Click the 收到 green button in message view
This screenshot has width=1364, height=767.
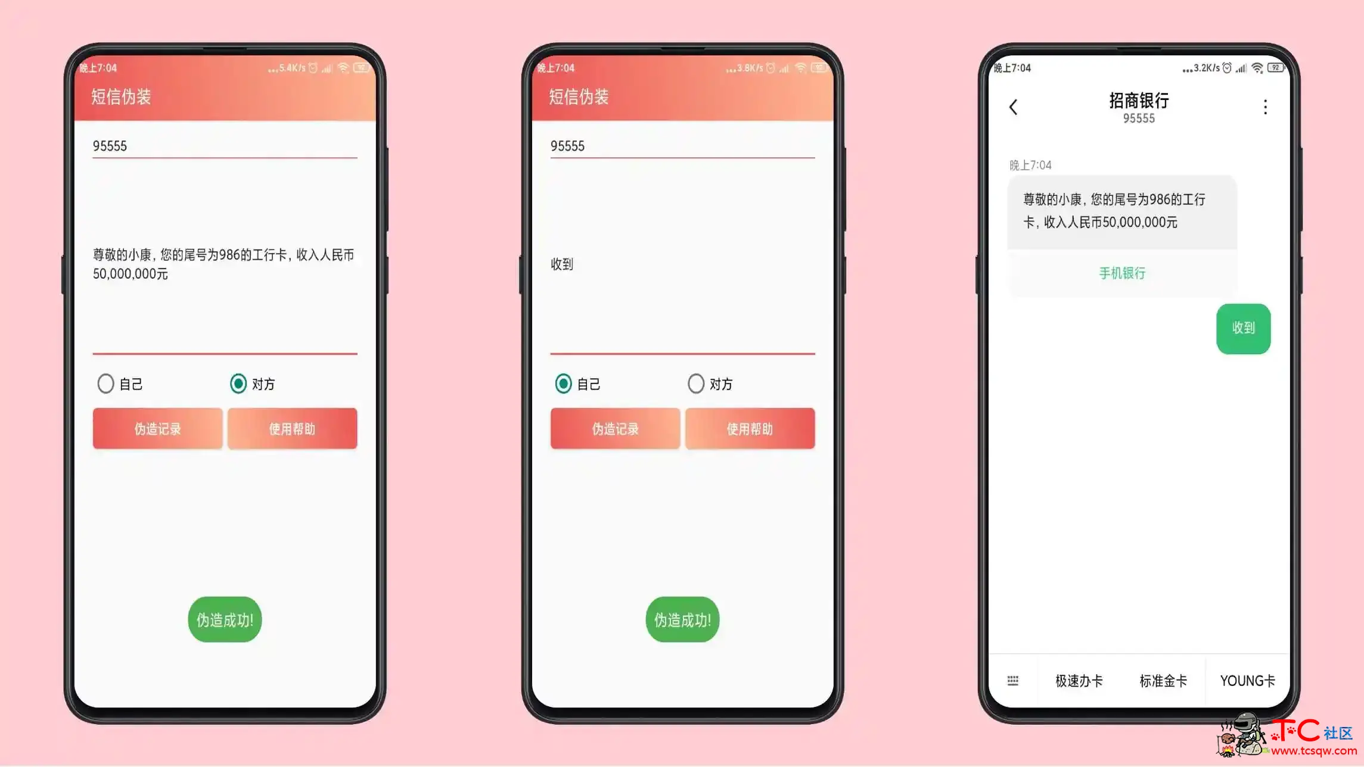(1243, 328)
